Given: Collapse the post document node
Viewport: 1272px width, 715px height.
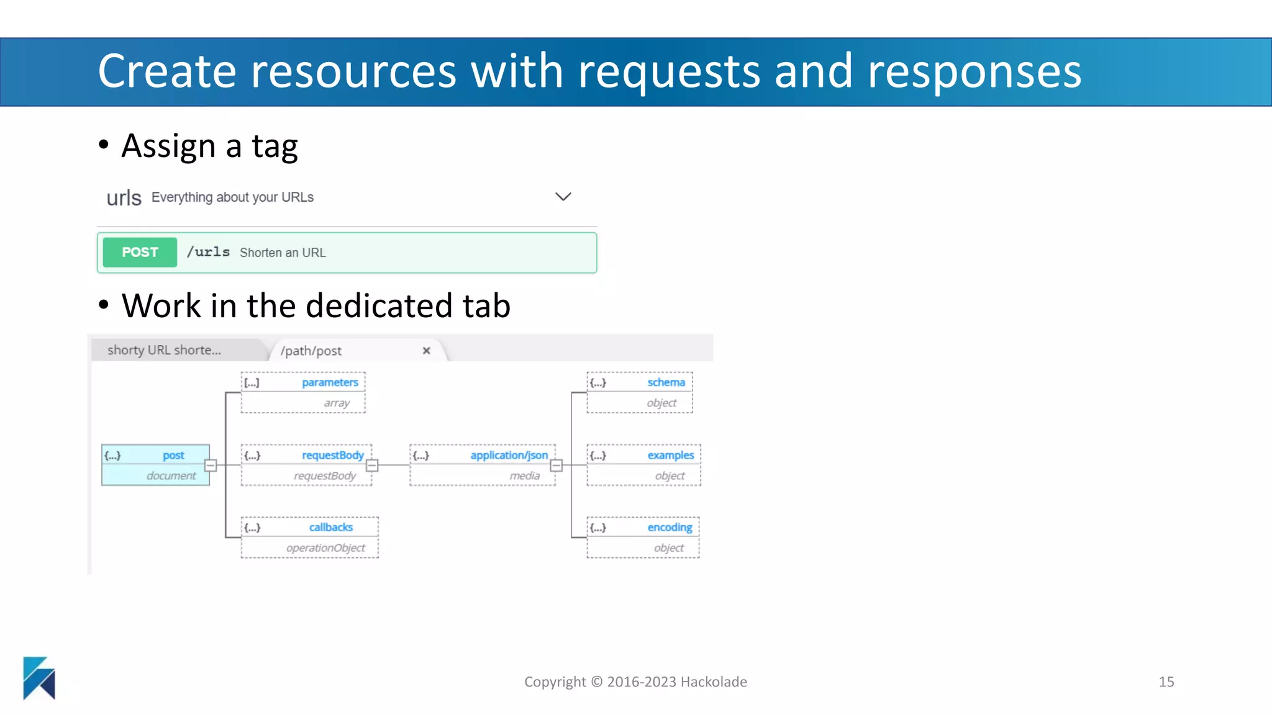Looking at the screenshot, I should tap(211, 465).
